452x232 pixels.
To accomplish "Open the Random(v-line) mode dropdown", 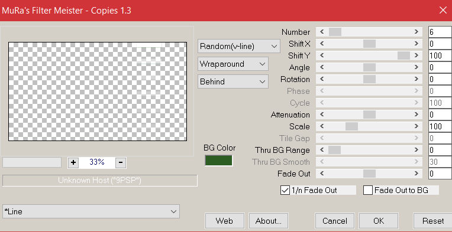I will [x=238, y=46].
